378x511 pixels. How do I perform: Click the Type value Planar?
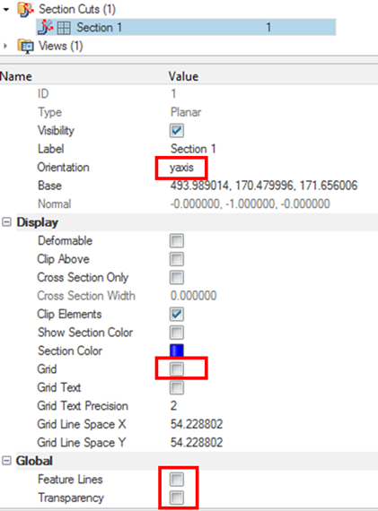pyautogui.click(x=186, y=112)
